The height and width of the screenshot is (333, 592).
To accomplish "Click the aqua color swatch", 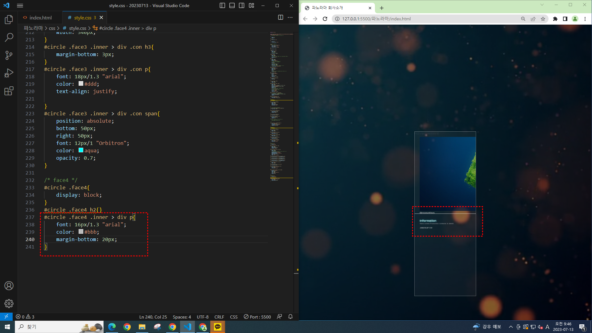I will 81,150.
